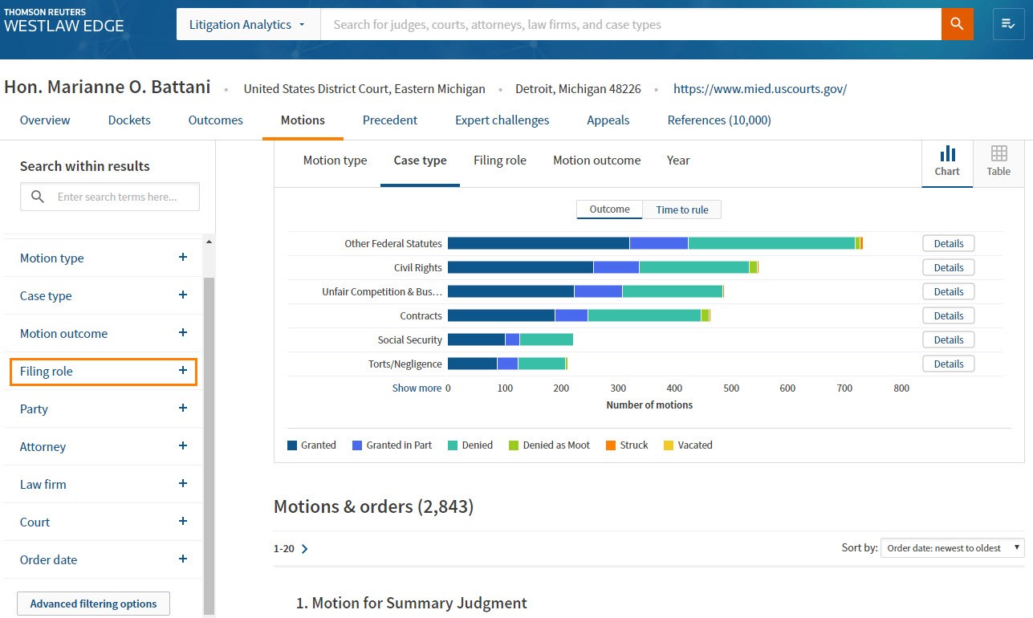The image size is (1033, 618).
Task: Switch to Chart view icon
Action: coord(947,161)
